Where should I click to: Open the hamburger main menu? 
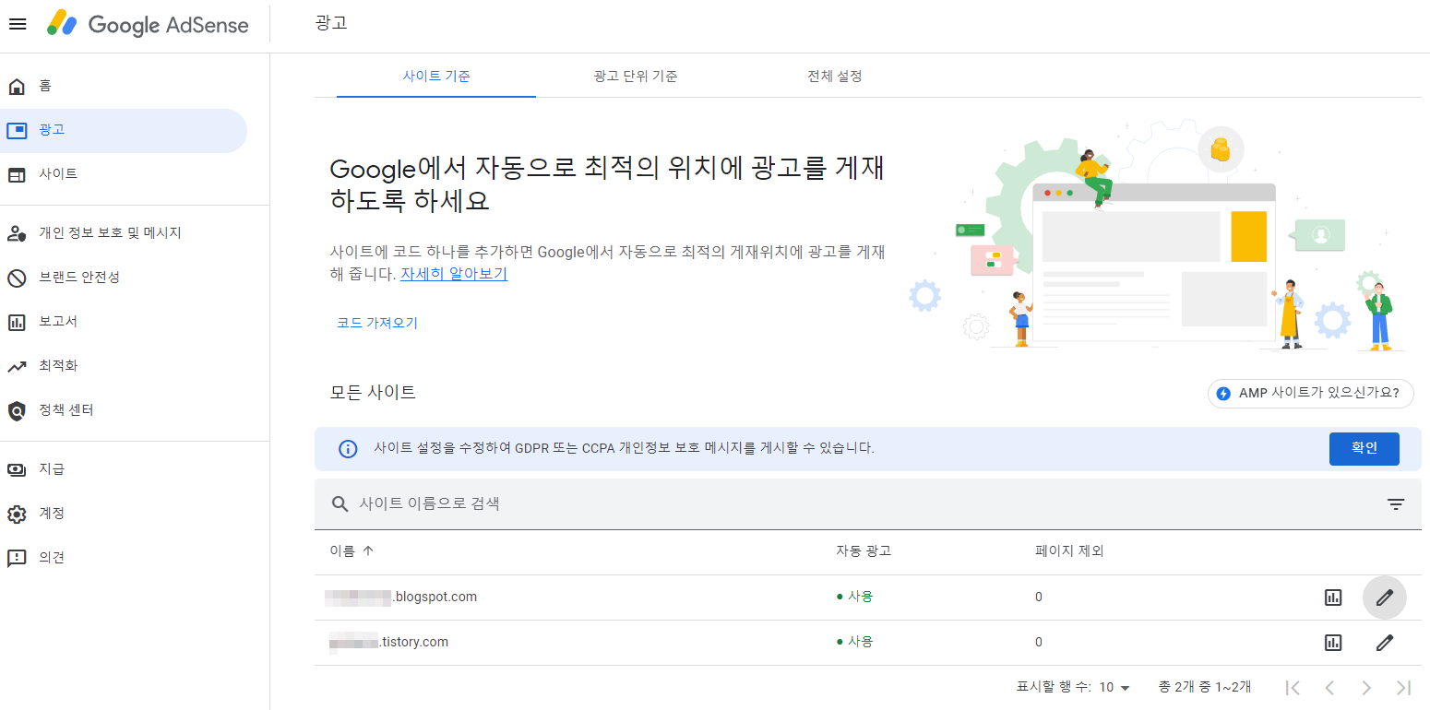tap(18, 24)
